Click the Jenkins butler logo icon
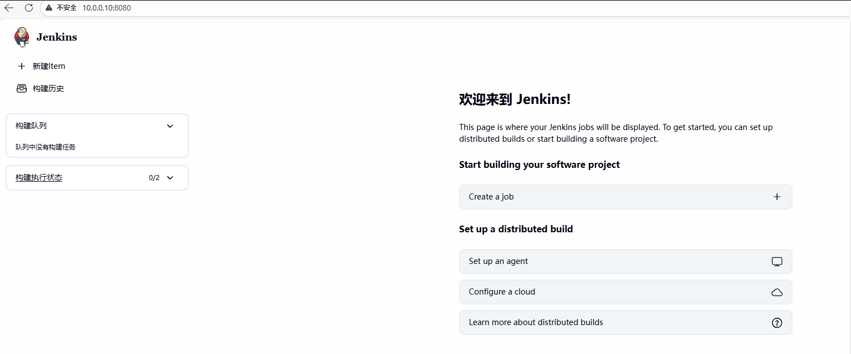The width and height of the screenshot is (851, 354). pos(22,37)
